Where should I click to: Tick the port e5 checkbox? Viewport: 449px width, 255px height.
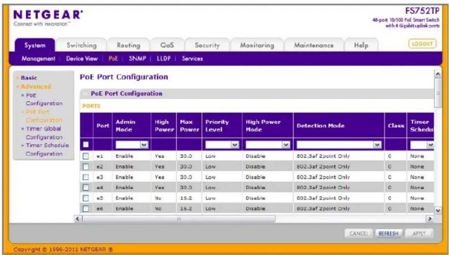86,198
